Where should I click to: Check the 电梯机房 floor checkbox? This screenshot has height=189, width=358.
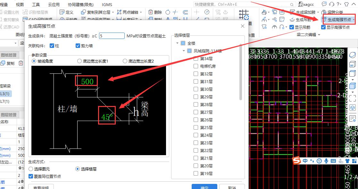click(196, 66)
